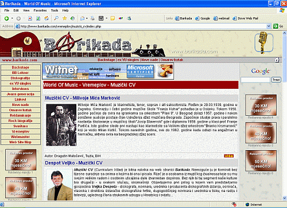Expand the Edit button dropdown arrow
The height and width of the screenshot is (208, 287).
coord(107,18)
